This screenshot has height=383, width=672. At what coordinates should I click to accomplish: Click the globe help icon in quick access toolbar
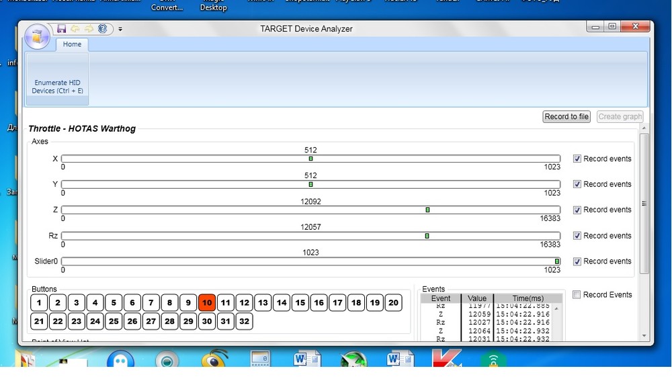(102, 29)
